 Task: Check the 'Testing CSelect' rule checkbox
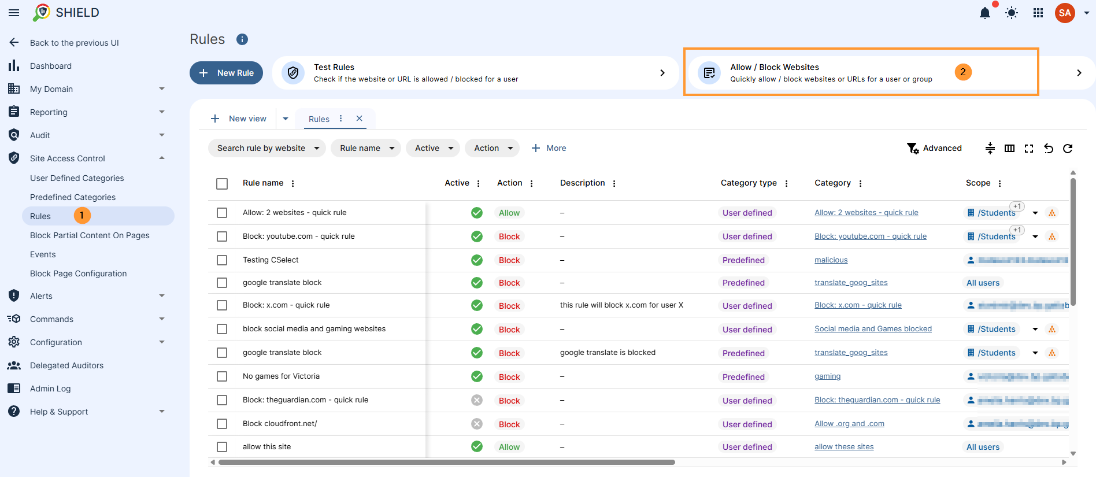pos(222,260)
